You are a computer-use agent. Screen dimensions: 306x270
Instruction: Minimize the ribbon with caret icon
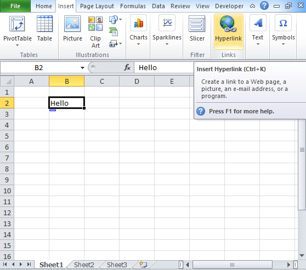coord(252,6)
